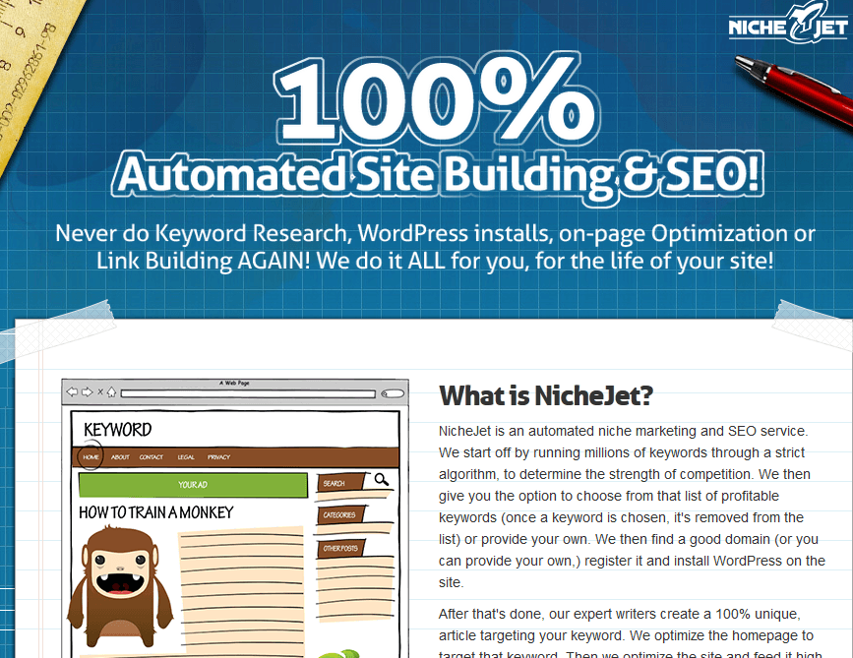The height and width of the screenshot is (658, 853).
Task: Select PRIVACY in the mockup navigation bar
Action: tap(218, 457)
